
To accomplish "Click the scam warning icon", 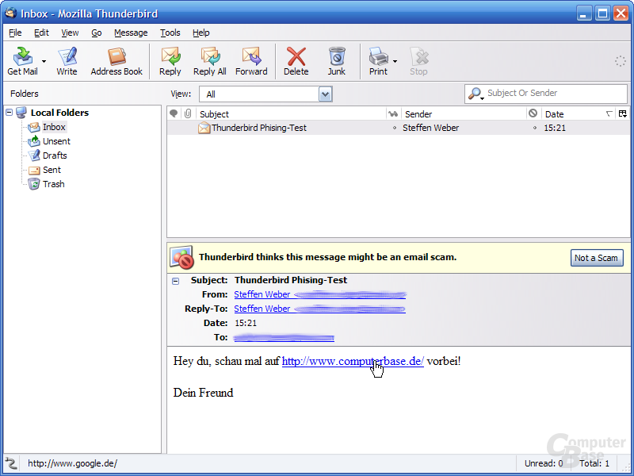I will tap(181, 257).
